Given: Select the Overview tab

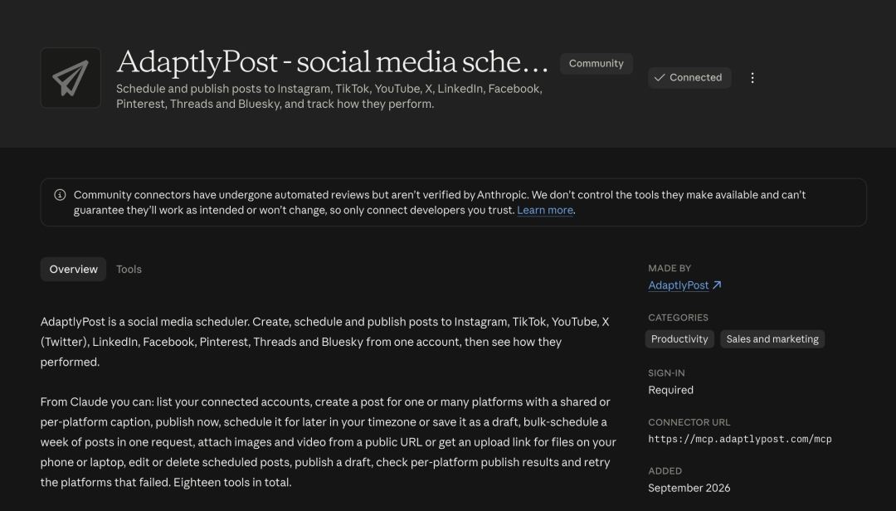Looking at the screenshot, I should 73,270.
